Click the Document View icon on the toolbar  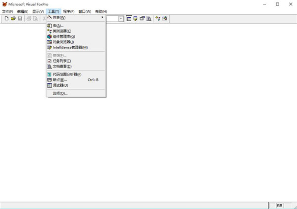coord(149,19)
